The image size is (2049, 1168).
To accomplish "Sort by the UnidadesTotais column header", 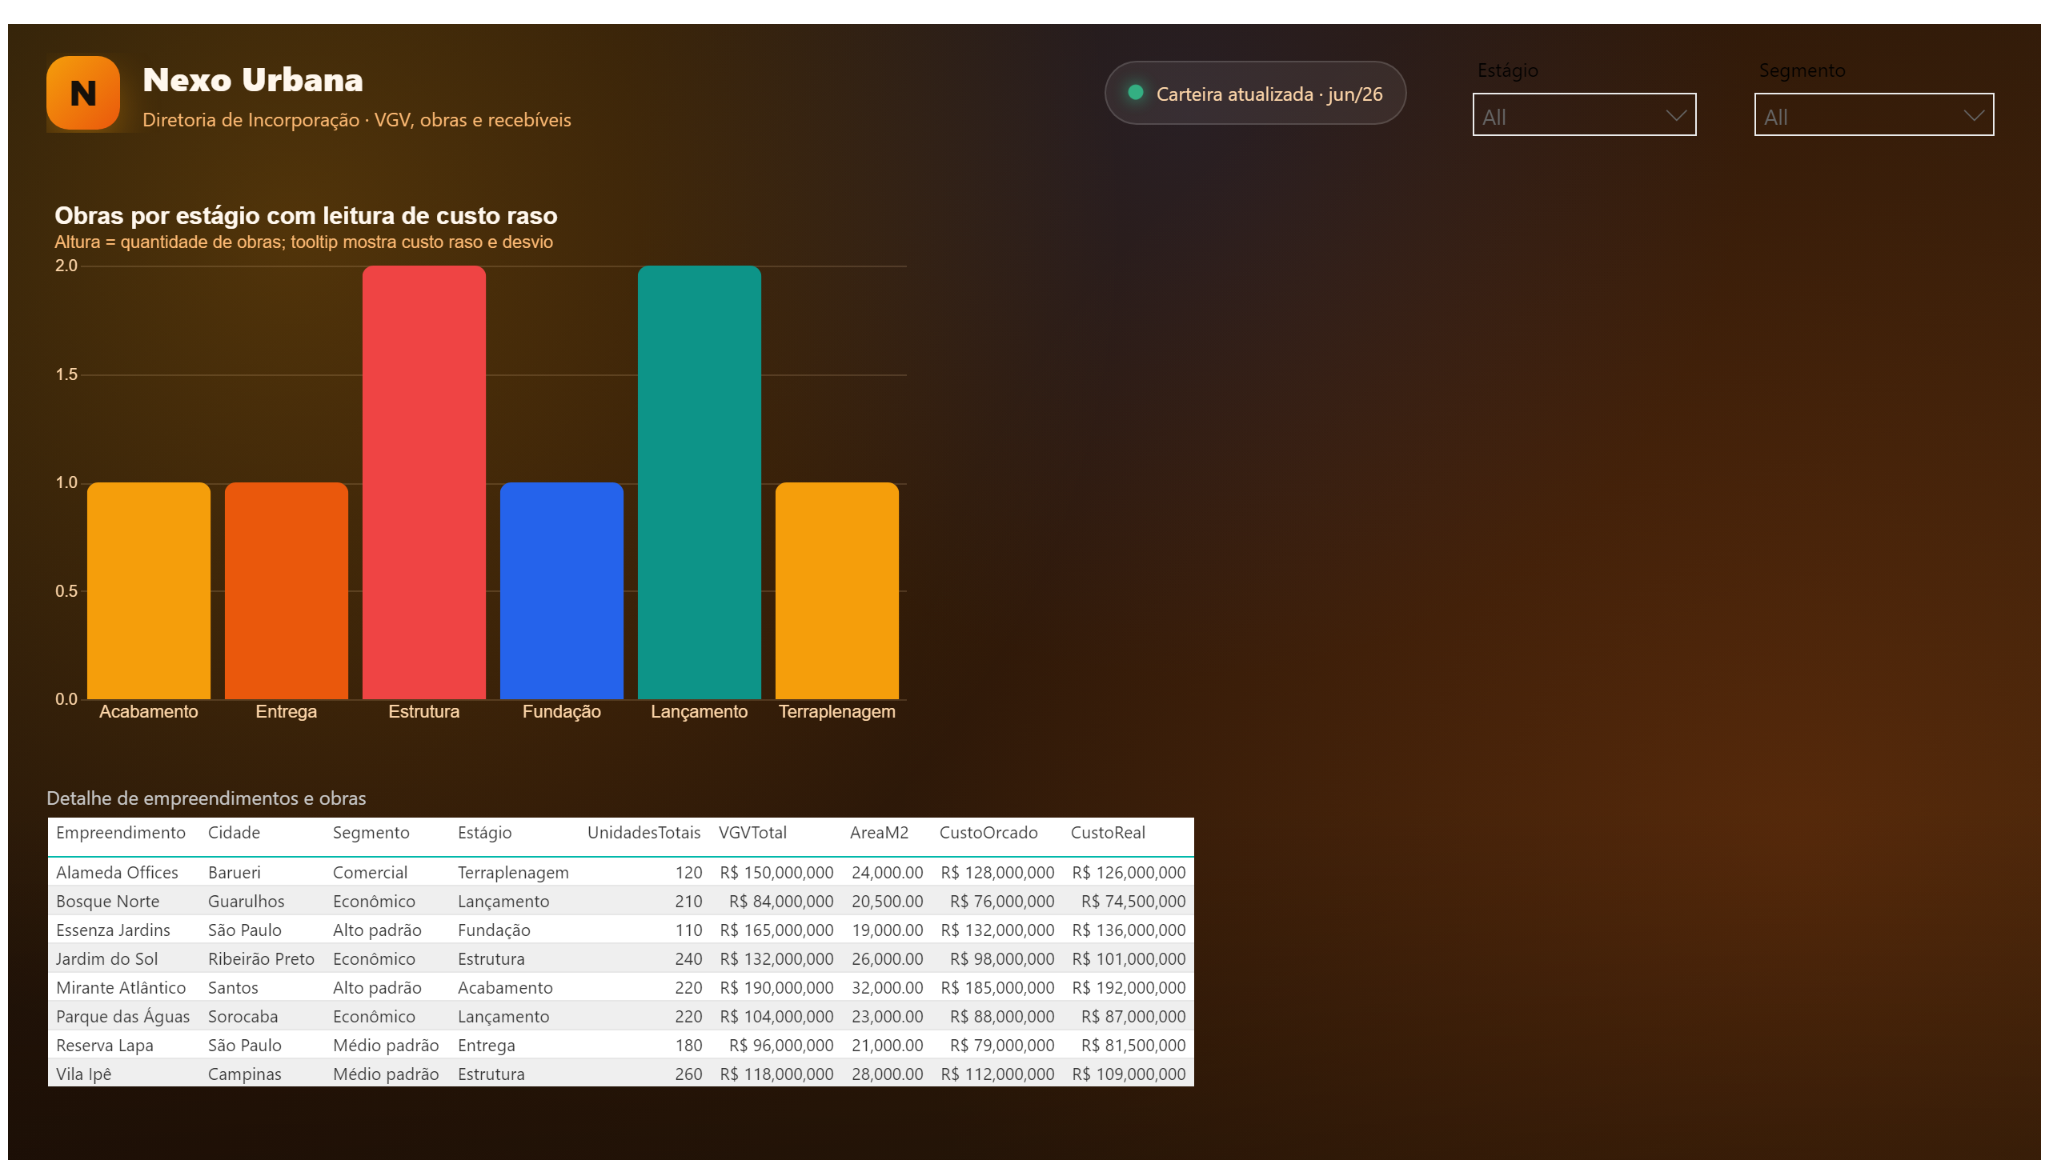I will 644,833.
